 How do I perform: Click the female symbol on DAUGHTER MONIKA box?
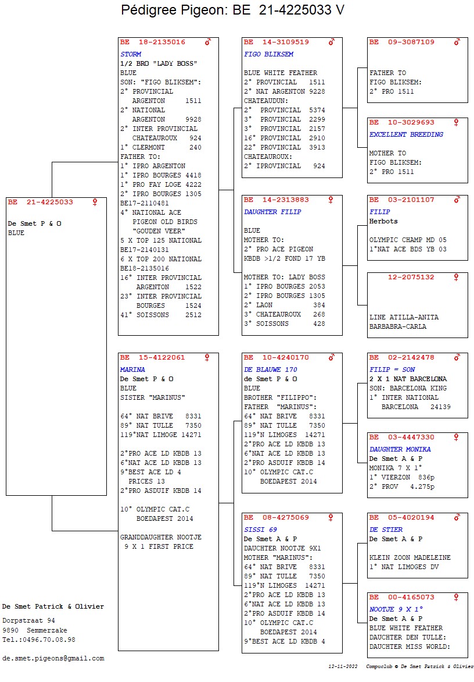click(457, 438)
